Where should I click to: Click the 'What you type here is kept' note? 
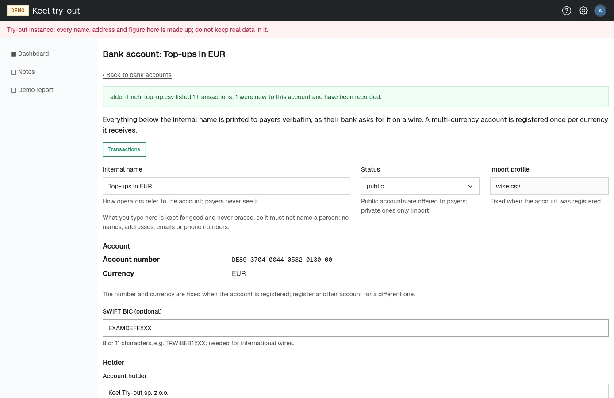click(226, 222)
